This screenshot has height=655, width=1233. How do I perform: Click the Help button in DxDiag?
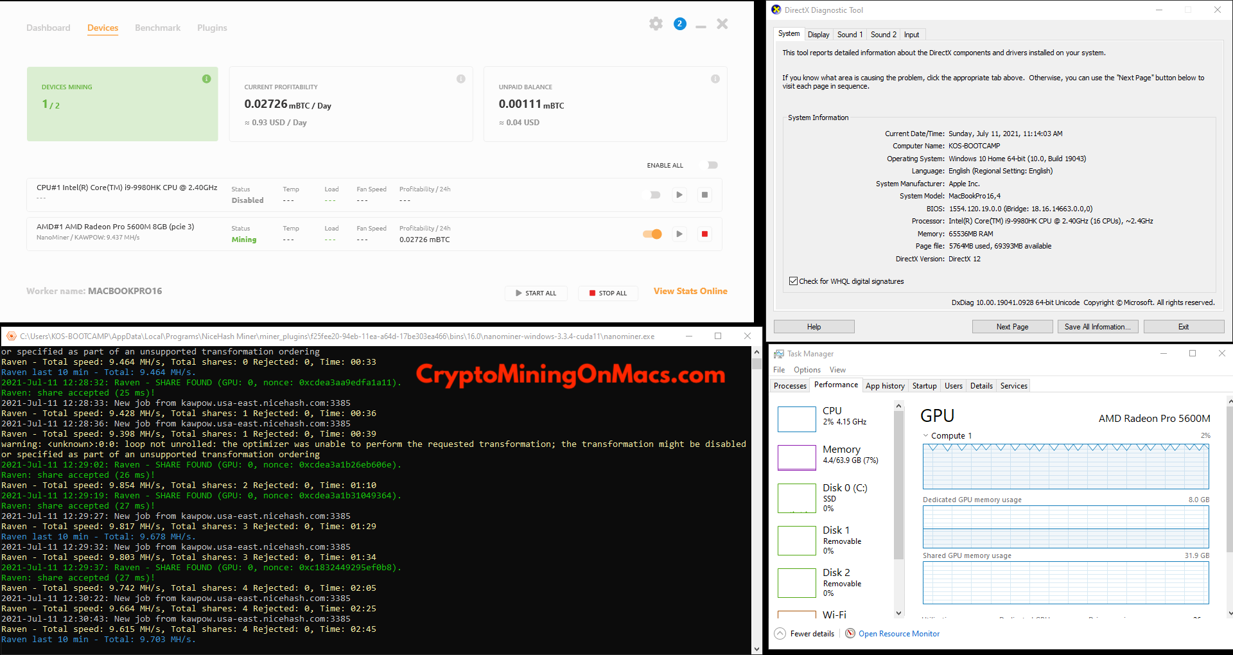pyautogui.click(x=814, y=327)
